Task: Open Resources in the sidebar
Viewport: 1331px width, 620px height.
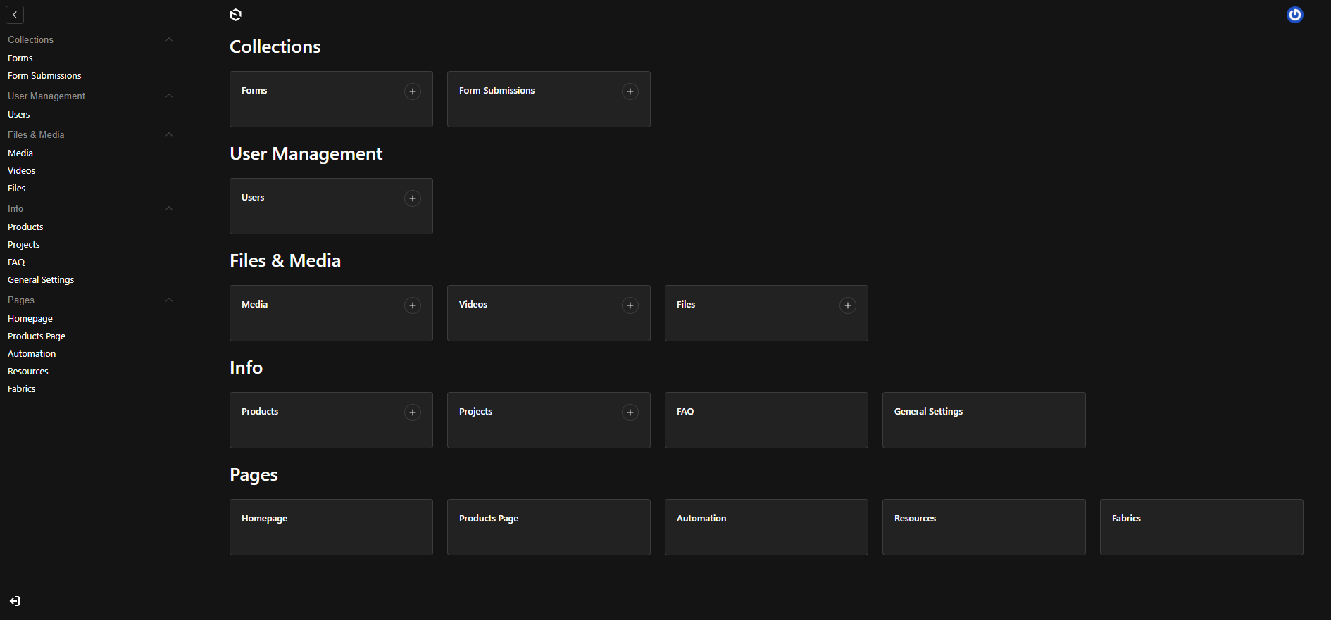Action: point(28,371)
